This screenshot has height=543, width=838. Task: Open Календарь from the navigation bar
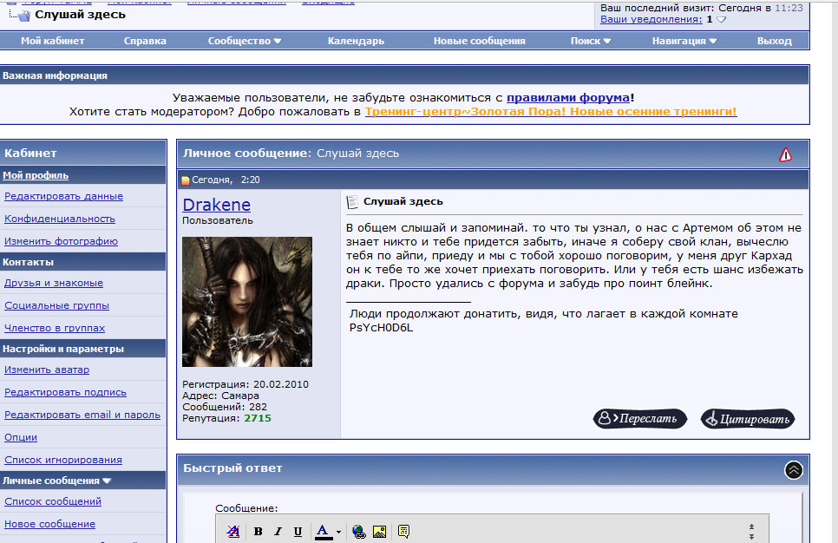(x=356, y=41)
